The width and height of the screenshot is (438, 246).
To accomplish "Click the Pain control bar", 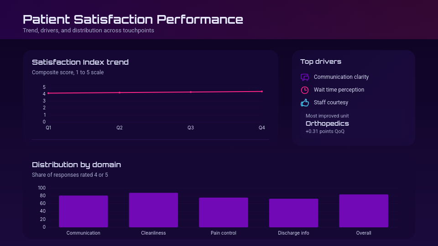I will (x=224, y=212).
